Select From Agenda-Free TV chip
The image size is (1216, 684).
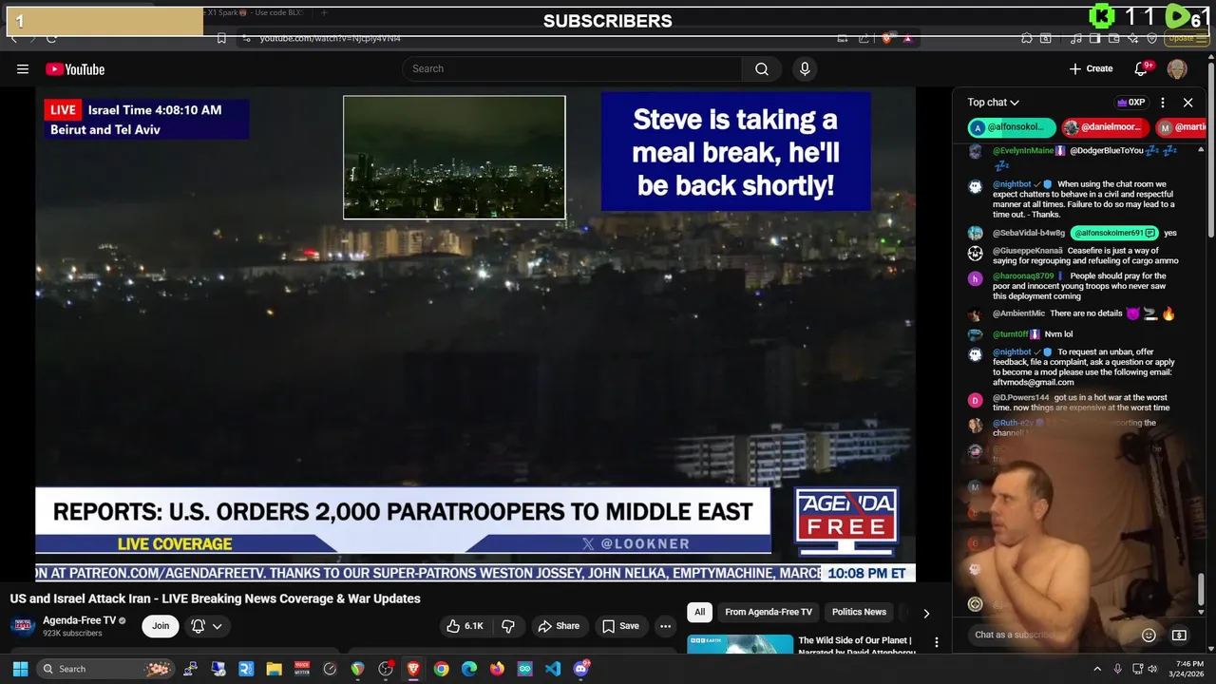pos(769,612)
